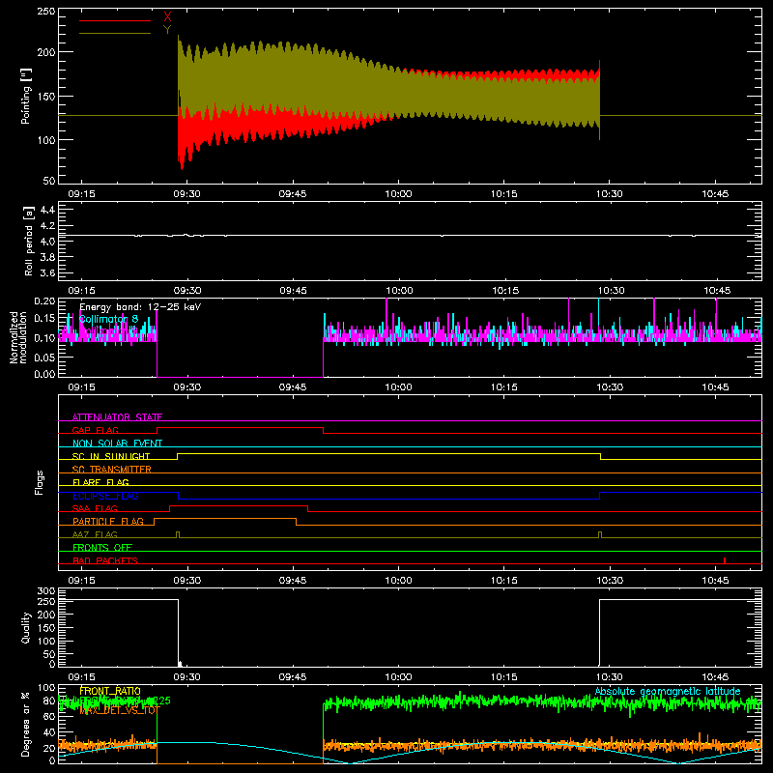
Task: Click 10:00 time label under Pointing plot
Action: [x=398, y=194]
